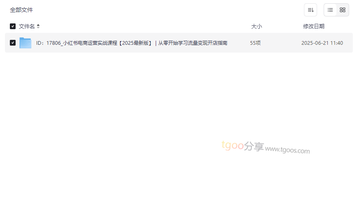
Task: Uncheck the select-all files checkbox
Action: click(13, 26)
